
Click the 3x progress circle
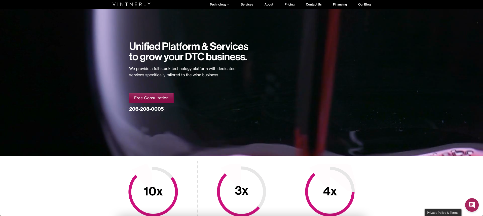tap(241, 191)
